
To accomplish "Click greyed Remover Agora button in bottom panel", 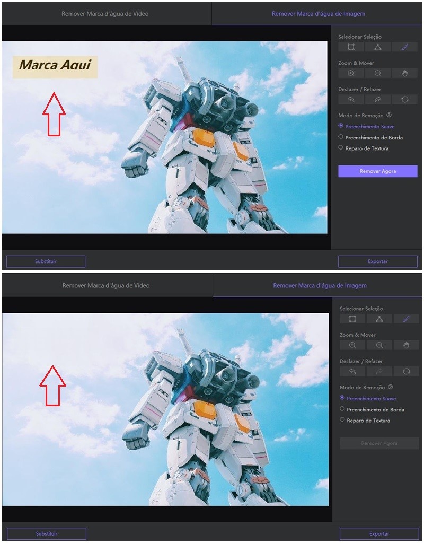I will click(379, 443).
